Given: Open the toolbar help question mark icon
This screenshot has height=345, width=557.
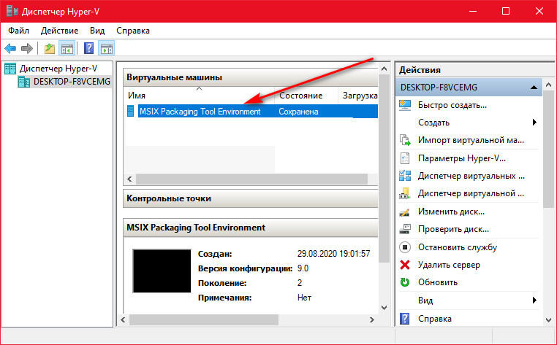Looking at the screenshot, I should point(88,48).
